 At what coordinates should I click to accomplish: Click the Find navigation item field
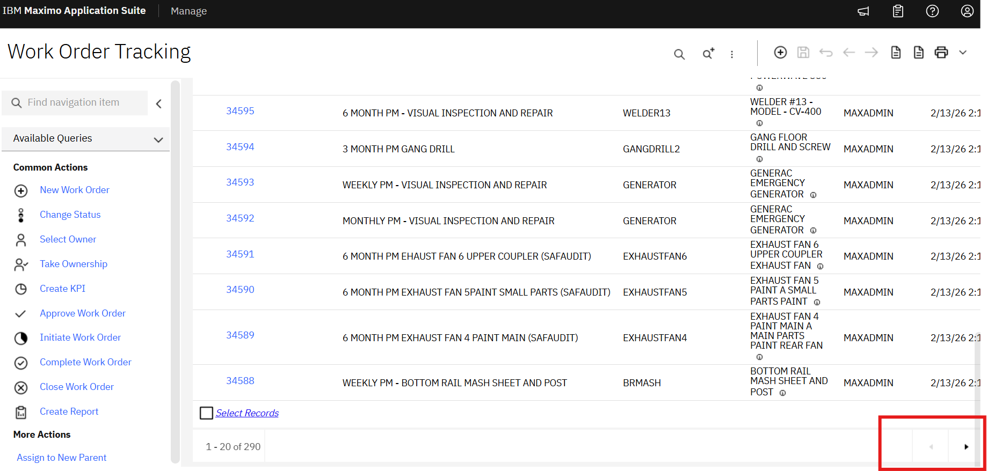81,102
